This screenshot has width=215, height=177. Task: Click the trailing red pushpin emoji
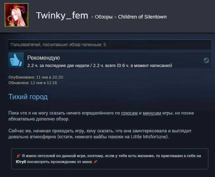(95, 162)
